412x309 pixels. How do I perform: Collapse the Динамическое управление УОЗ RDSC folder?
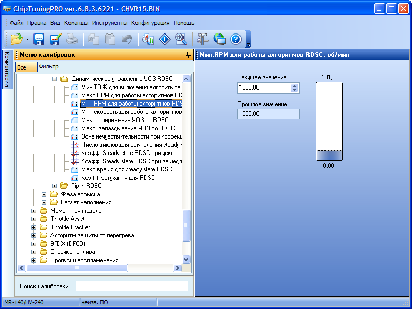point(55,79)
